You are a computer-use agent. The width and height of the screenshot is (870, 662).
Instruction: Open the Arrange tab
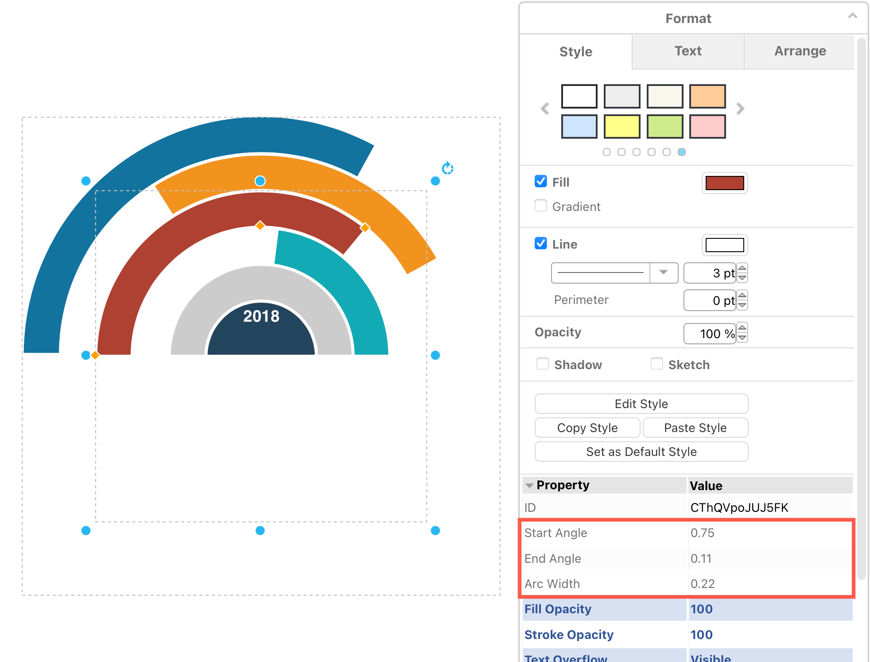800,51
